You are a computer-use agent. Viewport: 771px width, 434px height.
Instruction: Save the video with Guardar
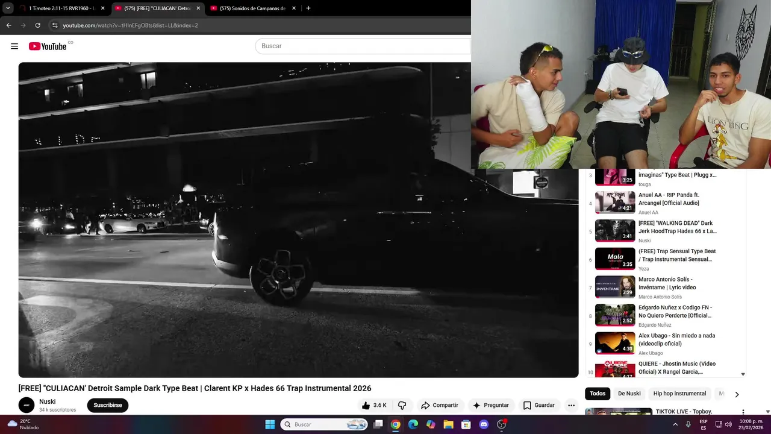coord(538,405)
